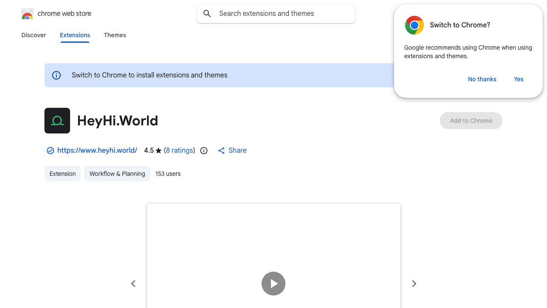Image resolution: width=547 pixels, height=308 pixels.
Task: Select the Workflow & Planning chip
Action: click(x=117, y=174)
